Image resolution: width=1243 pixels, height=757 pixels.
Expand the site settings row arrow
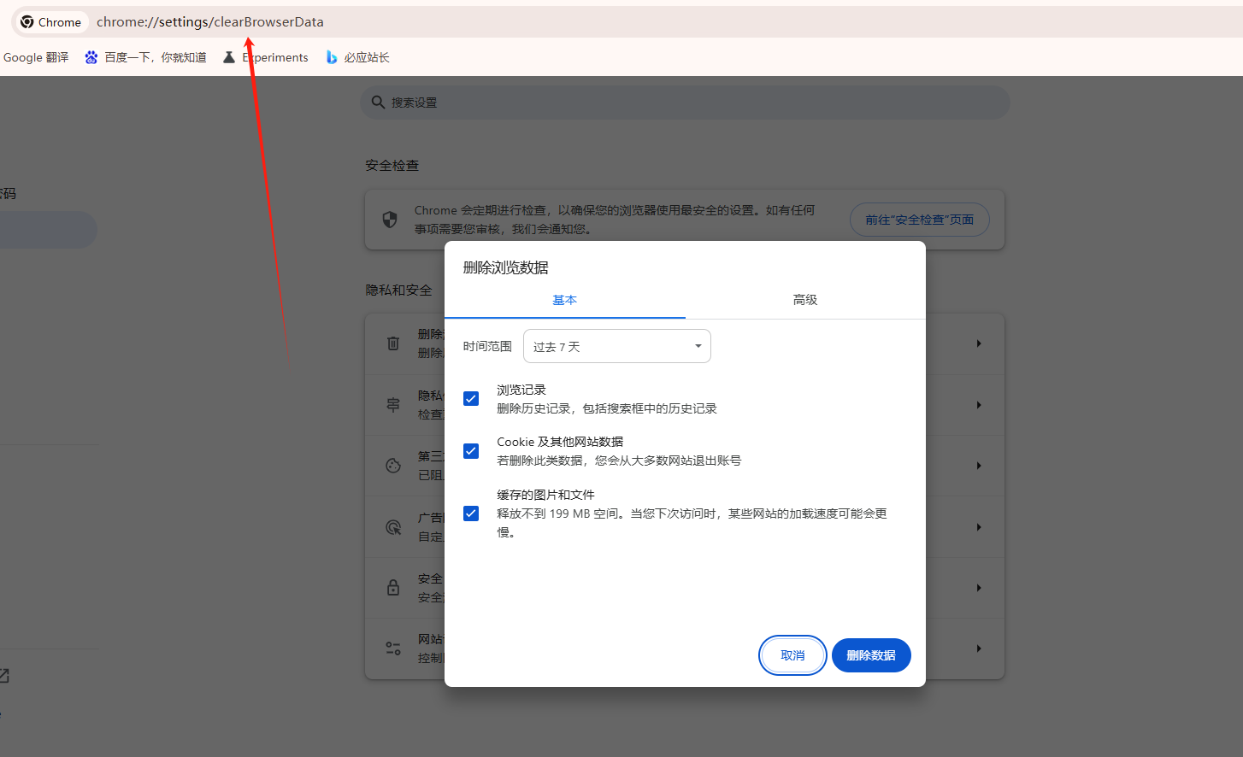coord(979,648)
